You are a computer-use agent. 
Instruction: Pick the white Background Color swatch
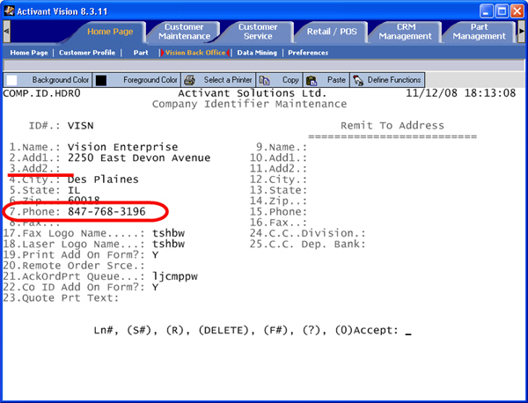click(11, 80)
